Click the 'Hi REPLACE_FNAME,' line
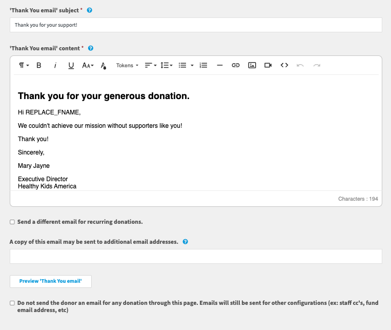The image size is (391, 330). (49, 112)
